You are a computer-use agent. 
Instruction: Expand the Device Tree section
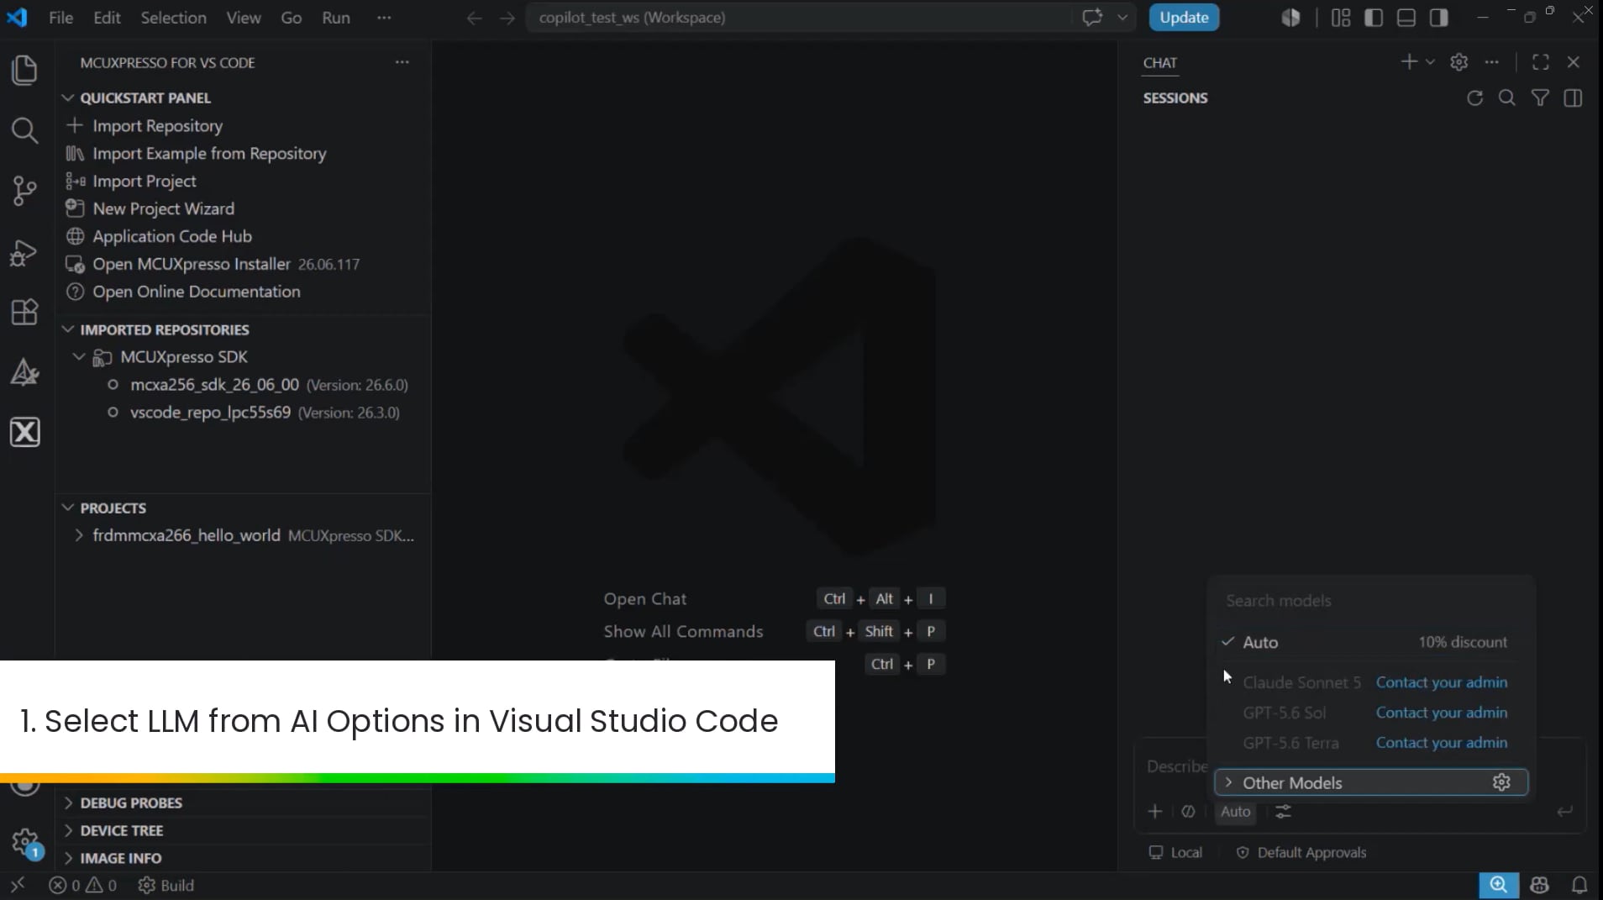[x=68, y=830]
